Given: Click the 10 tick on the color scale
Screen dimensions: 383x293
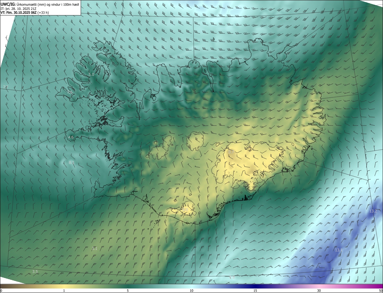Looking at the screenshot, I should [x=191, y=291].
